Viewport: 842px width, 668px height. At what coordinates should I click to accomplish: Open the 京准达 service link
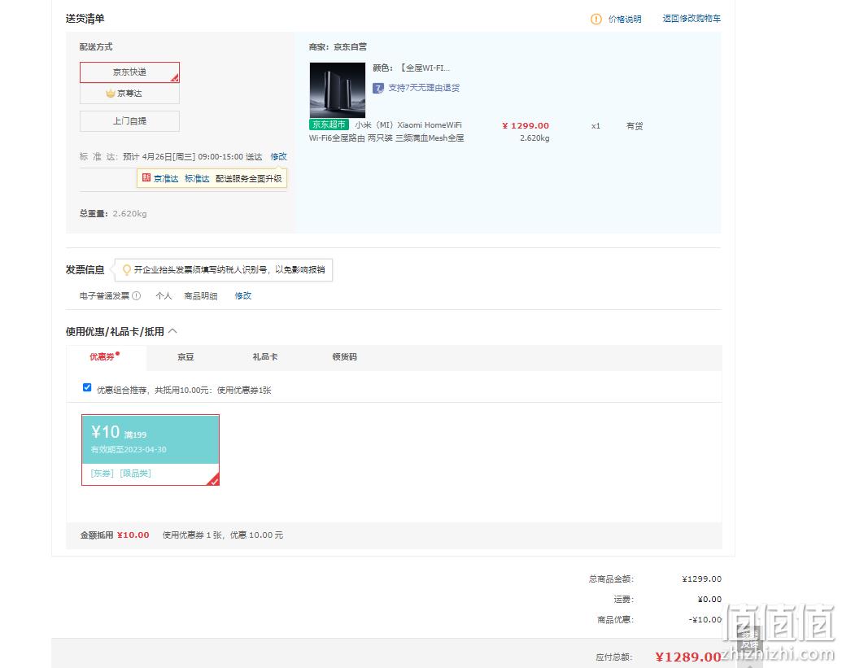pyautogui.click(x=166, y=178)
